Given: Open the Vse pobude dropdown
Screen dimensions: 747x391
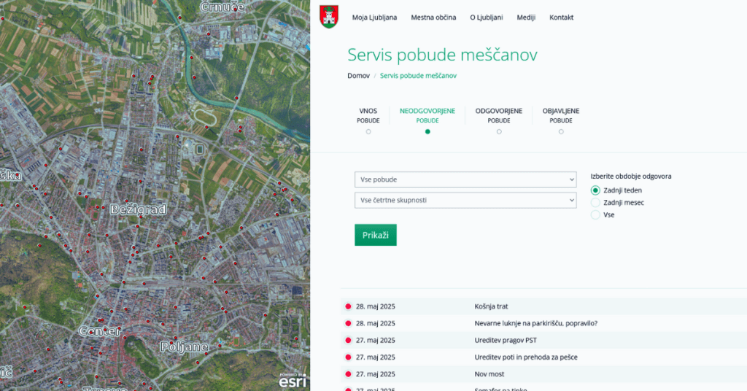Looking at the screenshot, I should (465, 179).
